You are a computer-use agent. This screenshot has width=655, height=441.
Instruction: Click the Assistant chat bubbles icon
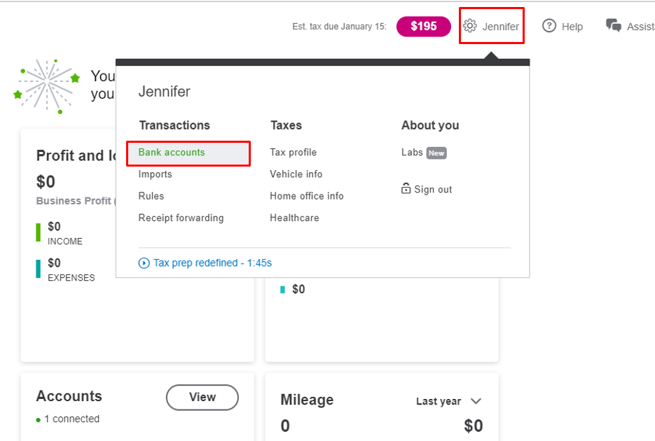tap(614, 26)
